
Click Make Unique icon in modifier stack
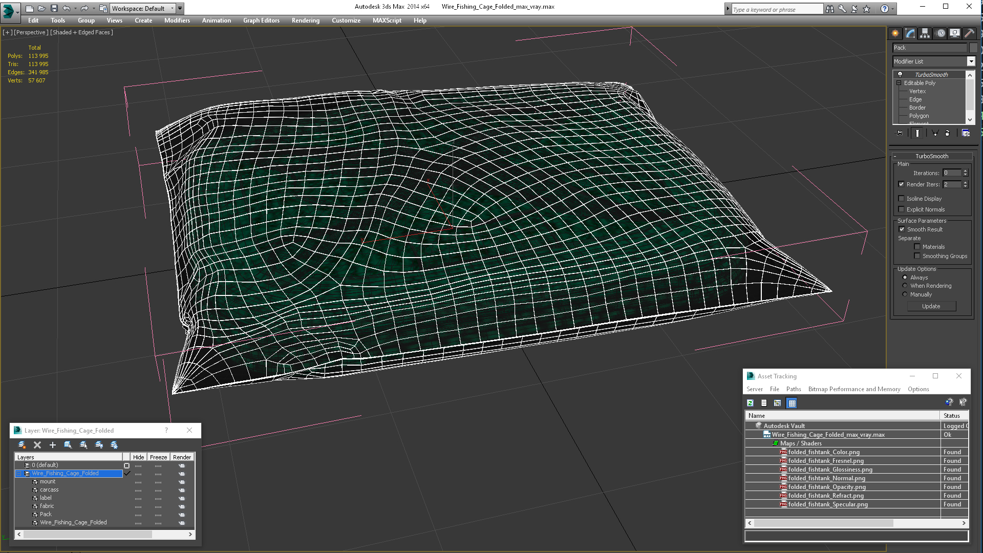click(x=935, y=133)
